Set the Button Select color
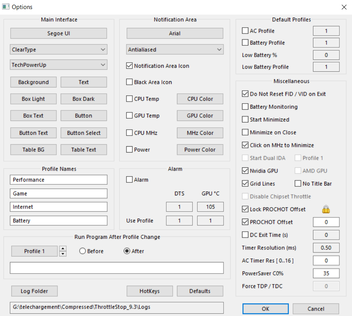 [x=84, y=133]
